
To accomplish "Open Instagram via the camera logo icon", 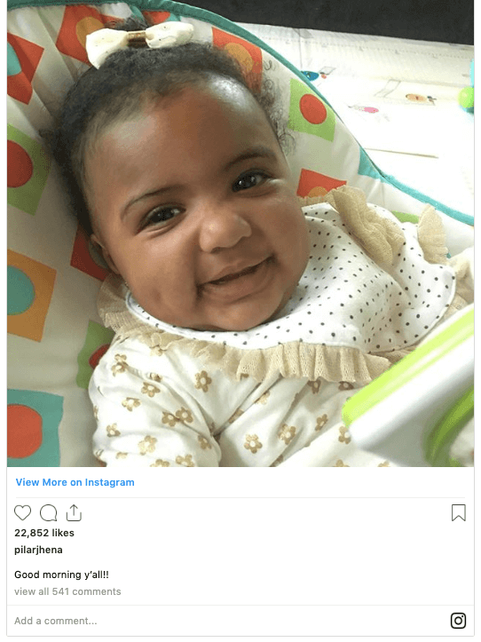I will pyautogui.click(x=458, y=621).
